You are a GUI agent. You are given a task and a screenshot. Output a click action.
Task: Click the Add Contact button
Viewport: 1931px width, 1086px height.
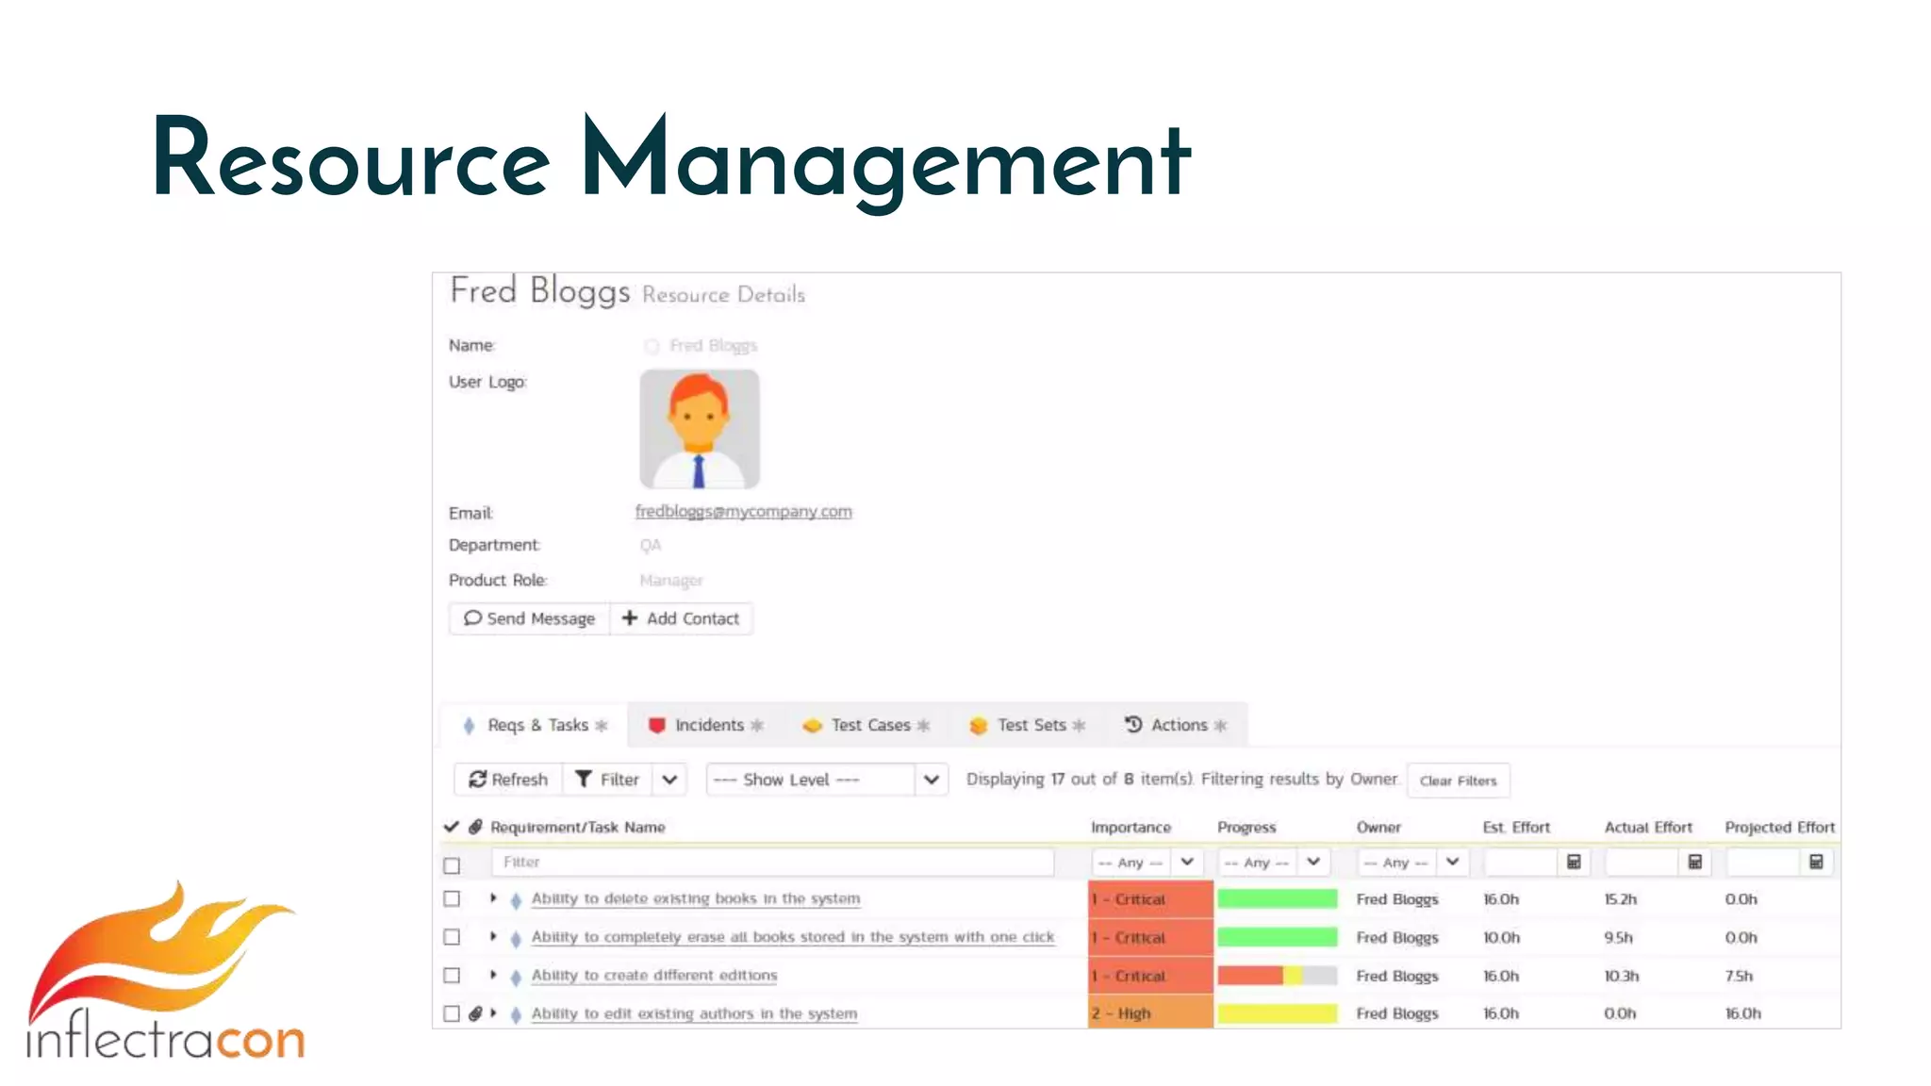click(x=681, y=618)
